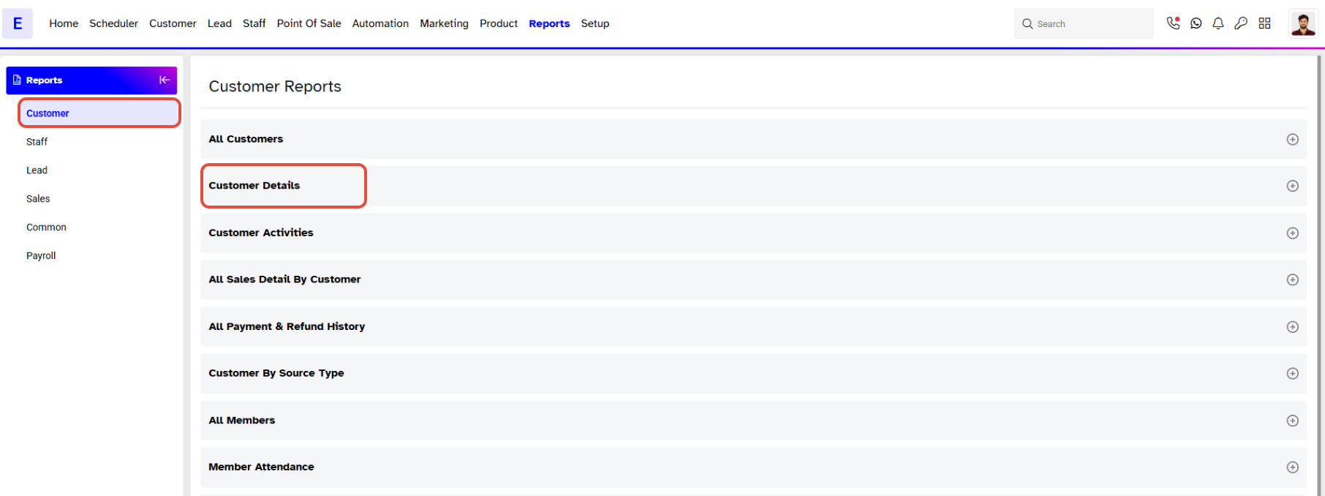Viewport: 1325px width, 496px height.
Task: Click the key icon in header
Action: (x=1241, y=23)
